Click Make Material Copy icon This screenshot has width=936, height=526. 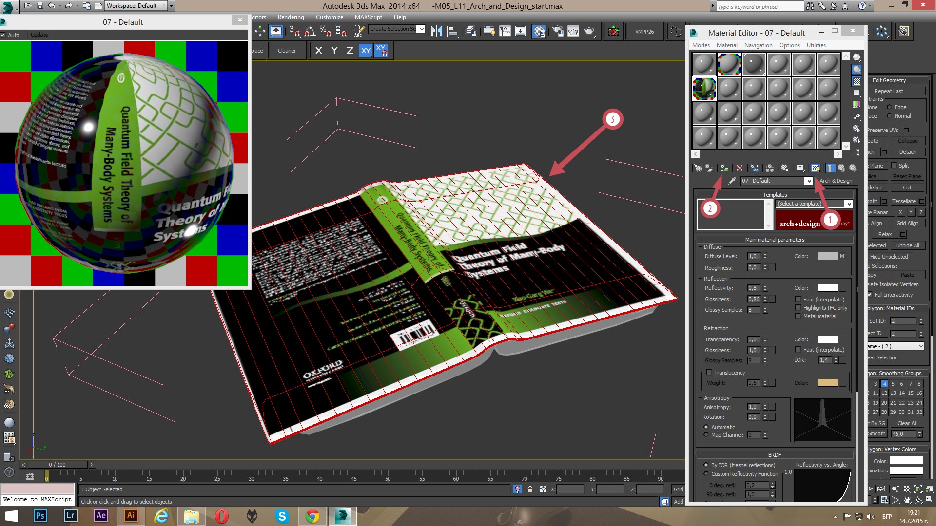(x=755, y=168)
